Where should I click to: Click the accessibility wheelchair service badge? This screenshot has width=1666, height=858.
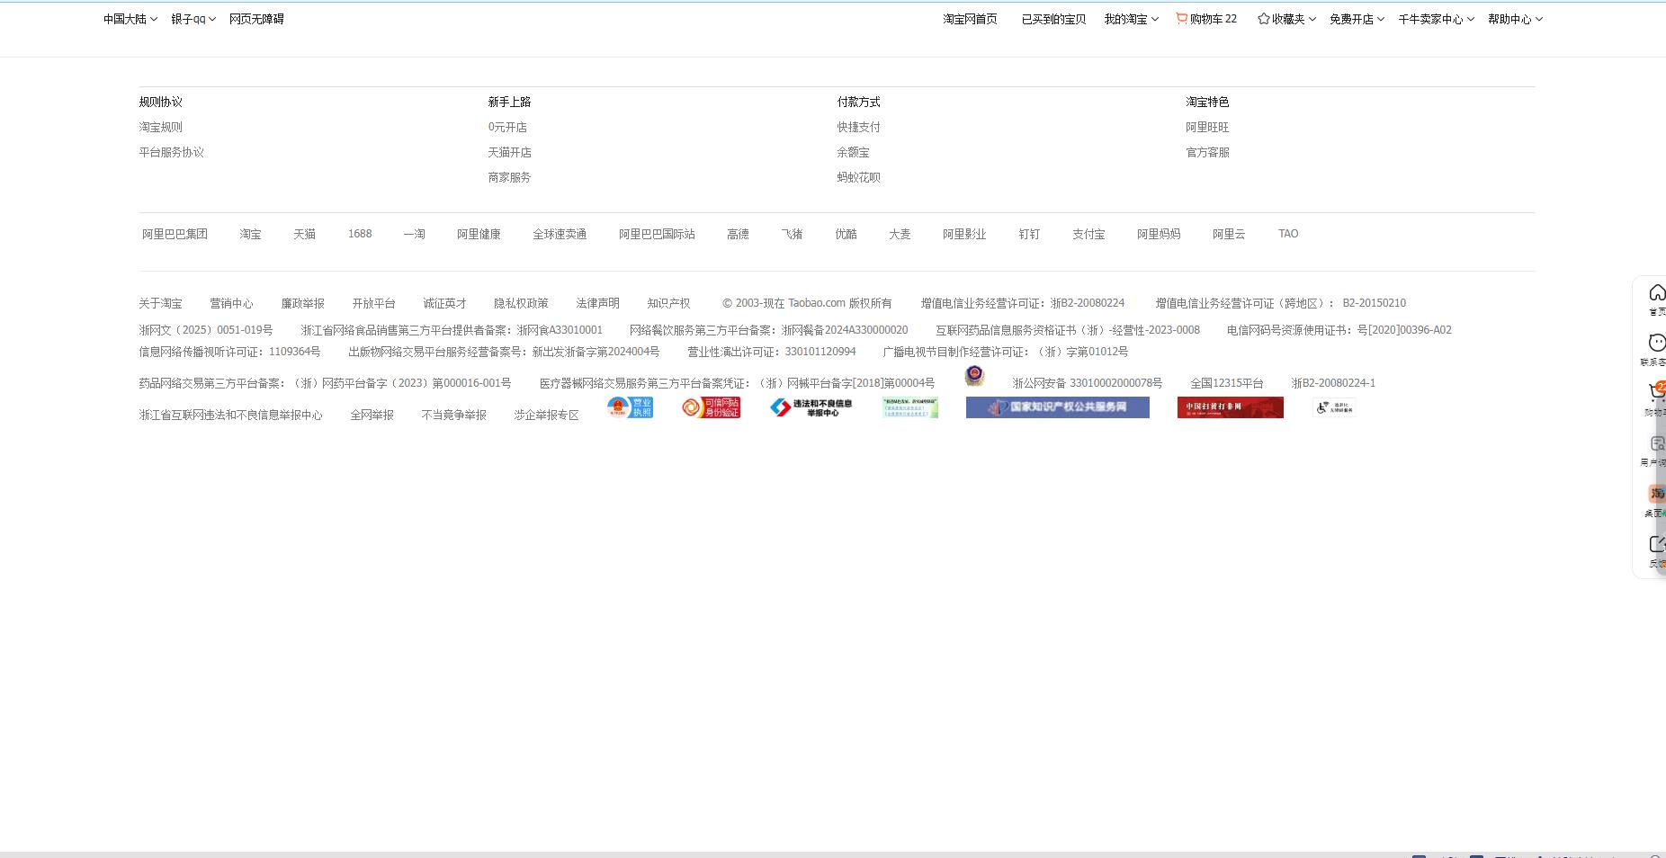pos(1334,407)
